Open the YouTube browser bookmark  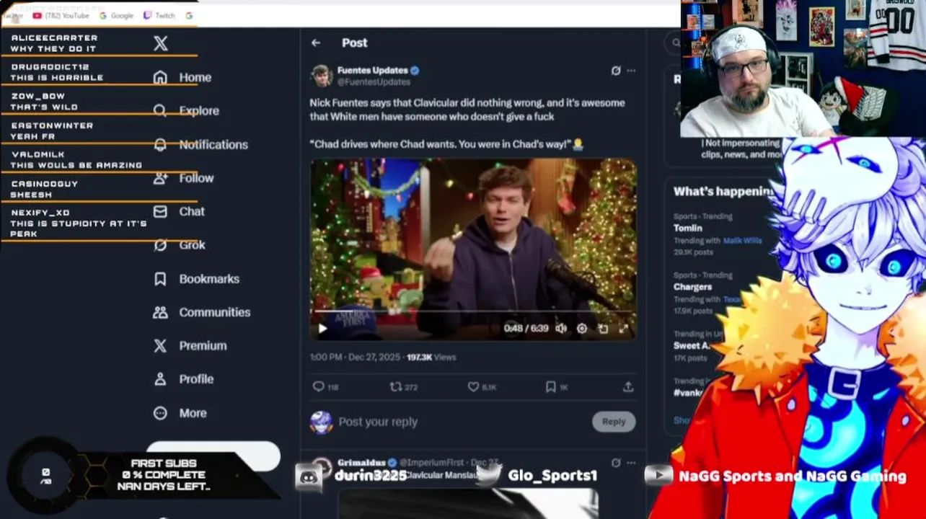61,15
